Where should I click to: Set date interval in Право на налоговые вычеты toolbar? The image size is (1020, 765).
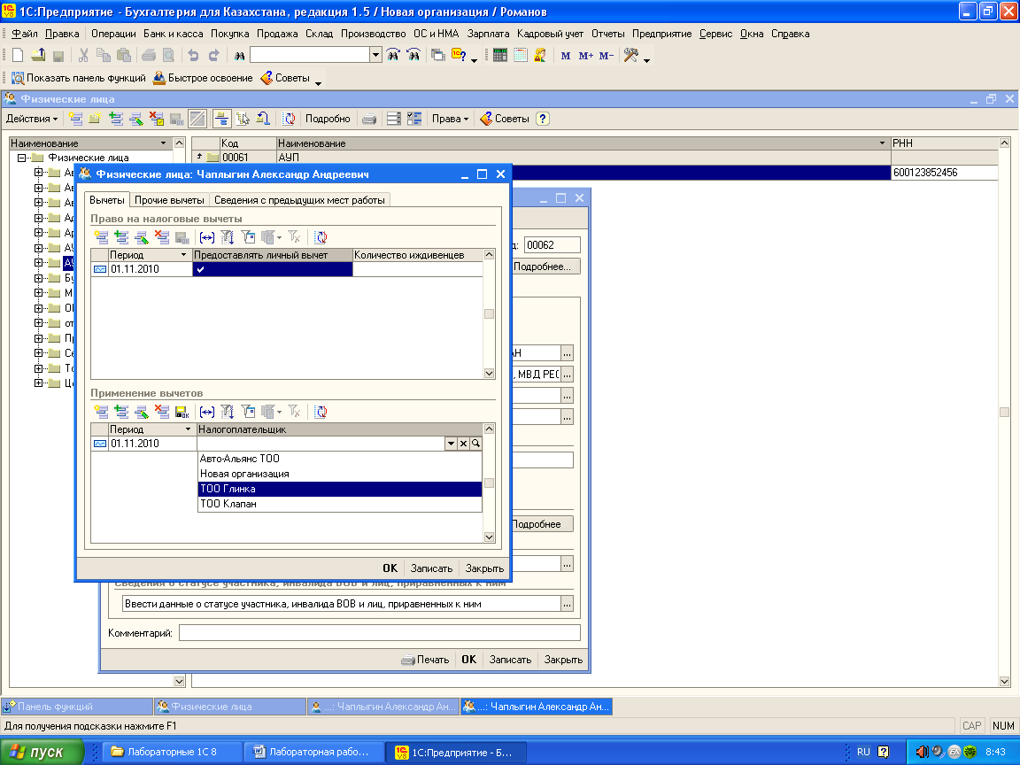click(207, 237)
